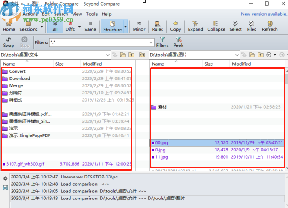Select the Download folder
Viewport: 288px width, 208px height.
19,79
